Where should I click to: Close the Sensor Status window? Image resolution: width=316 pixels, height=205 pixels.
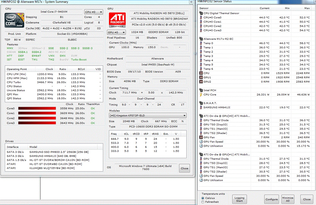(307, 199)
